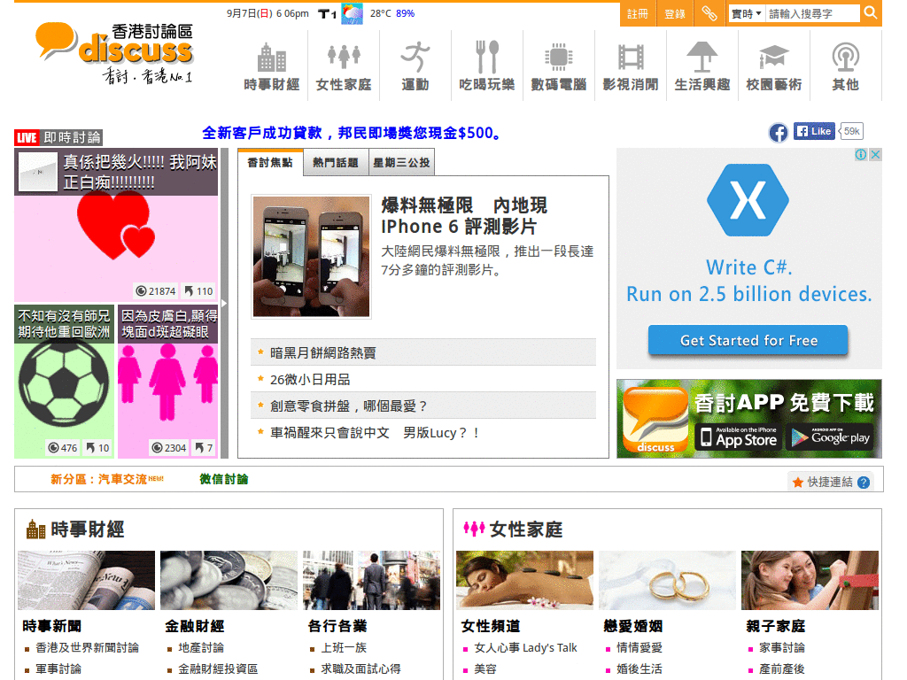Open 影視消閒 via the film reel icon
The width and height of the screenshot is (907, 680).
(x=630, y=58)
